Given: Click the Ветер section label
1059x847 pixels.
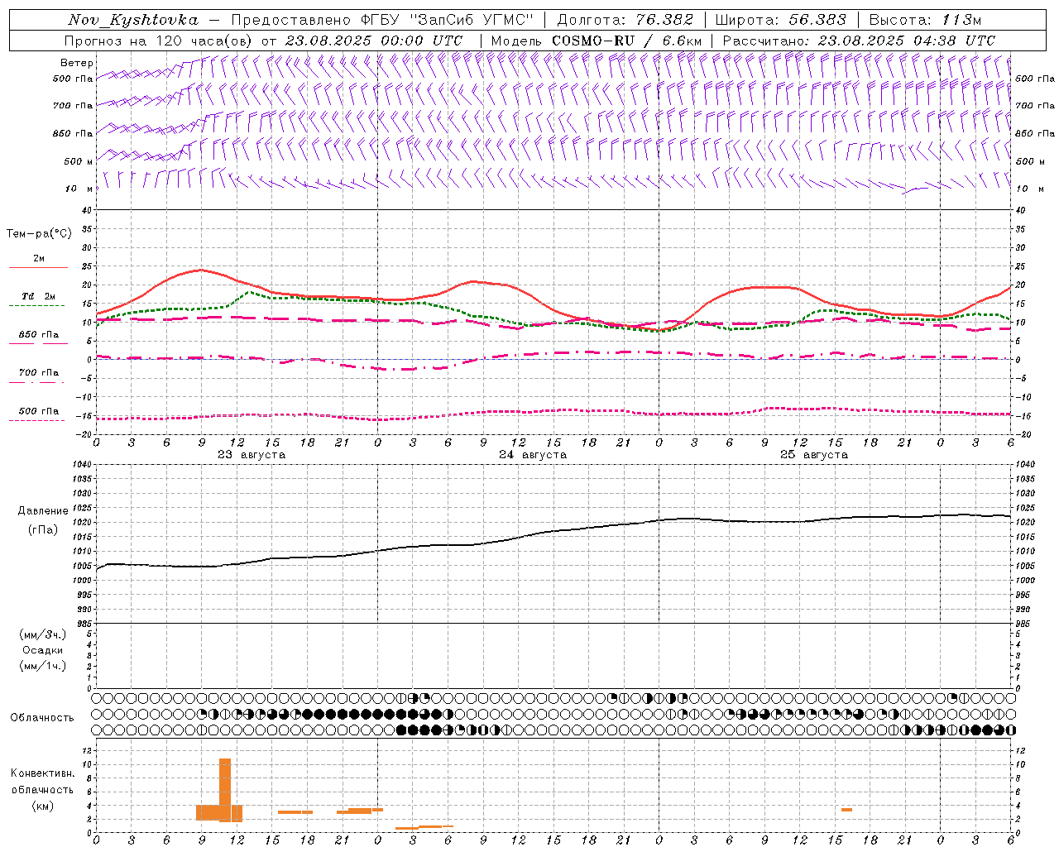Looking at the screenshot, I should pos(77,63).
